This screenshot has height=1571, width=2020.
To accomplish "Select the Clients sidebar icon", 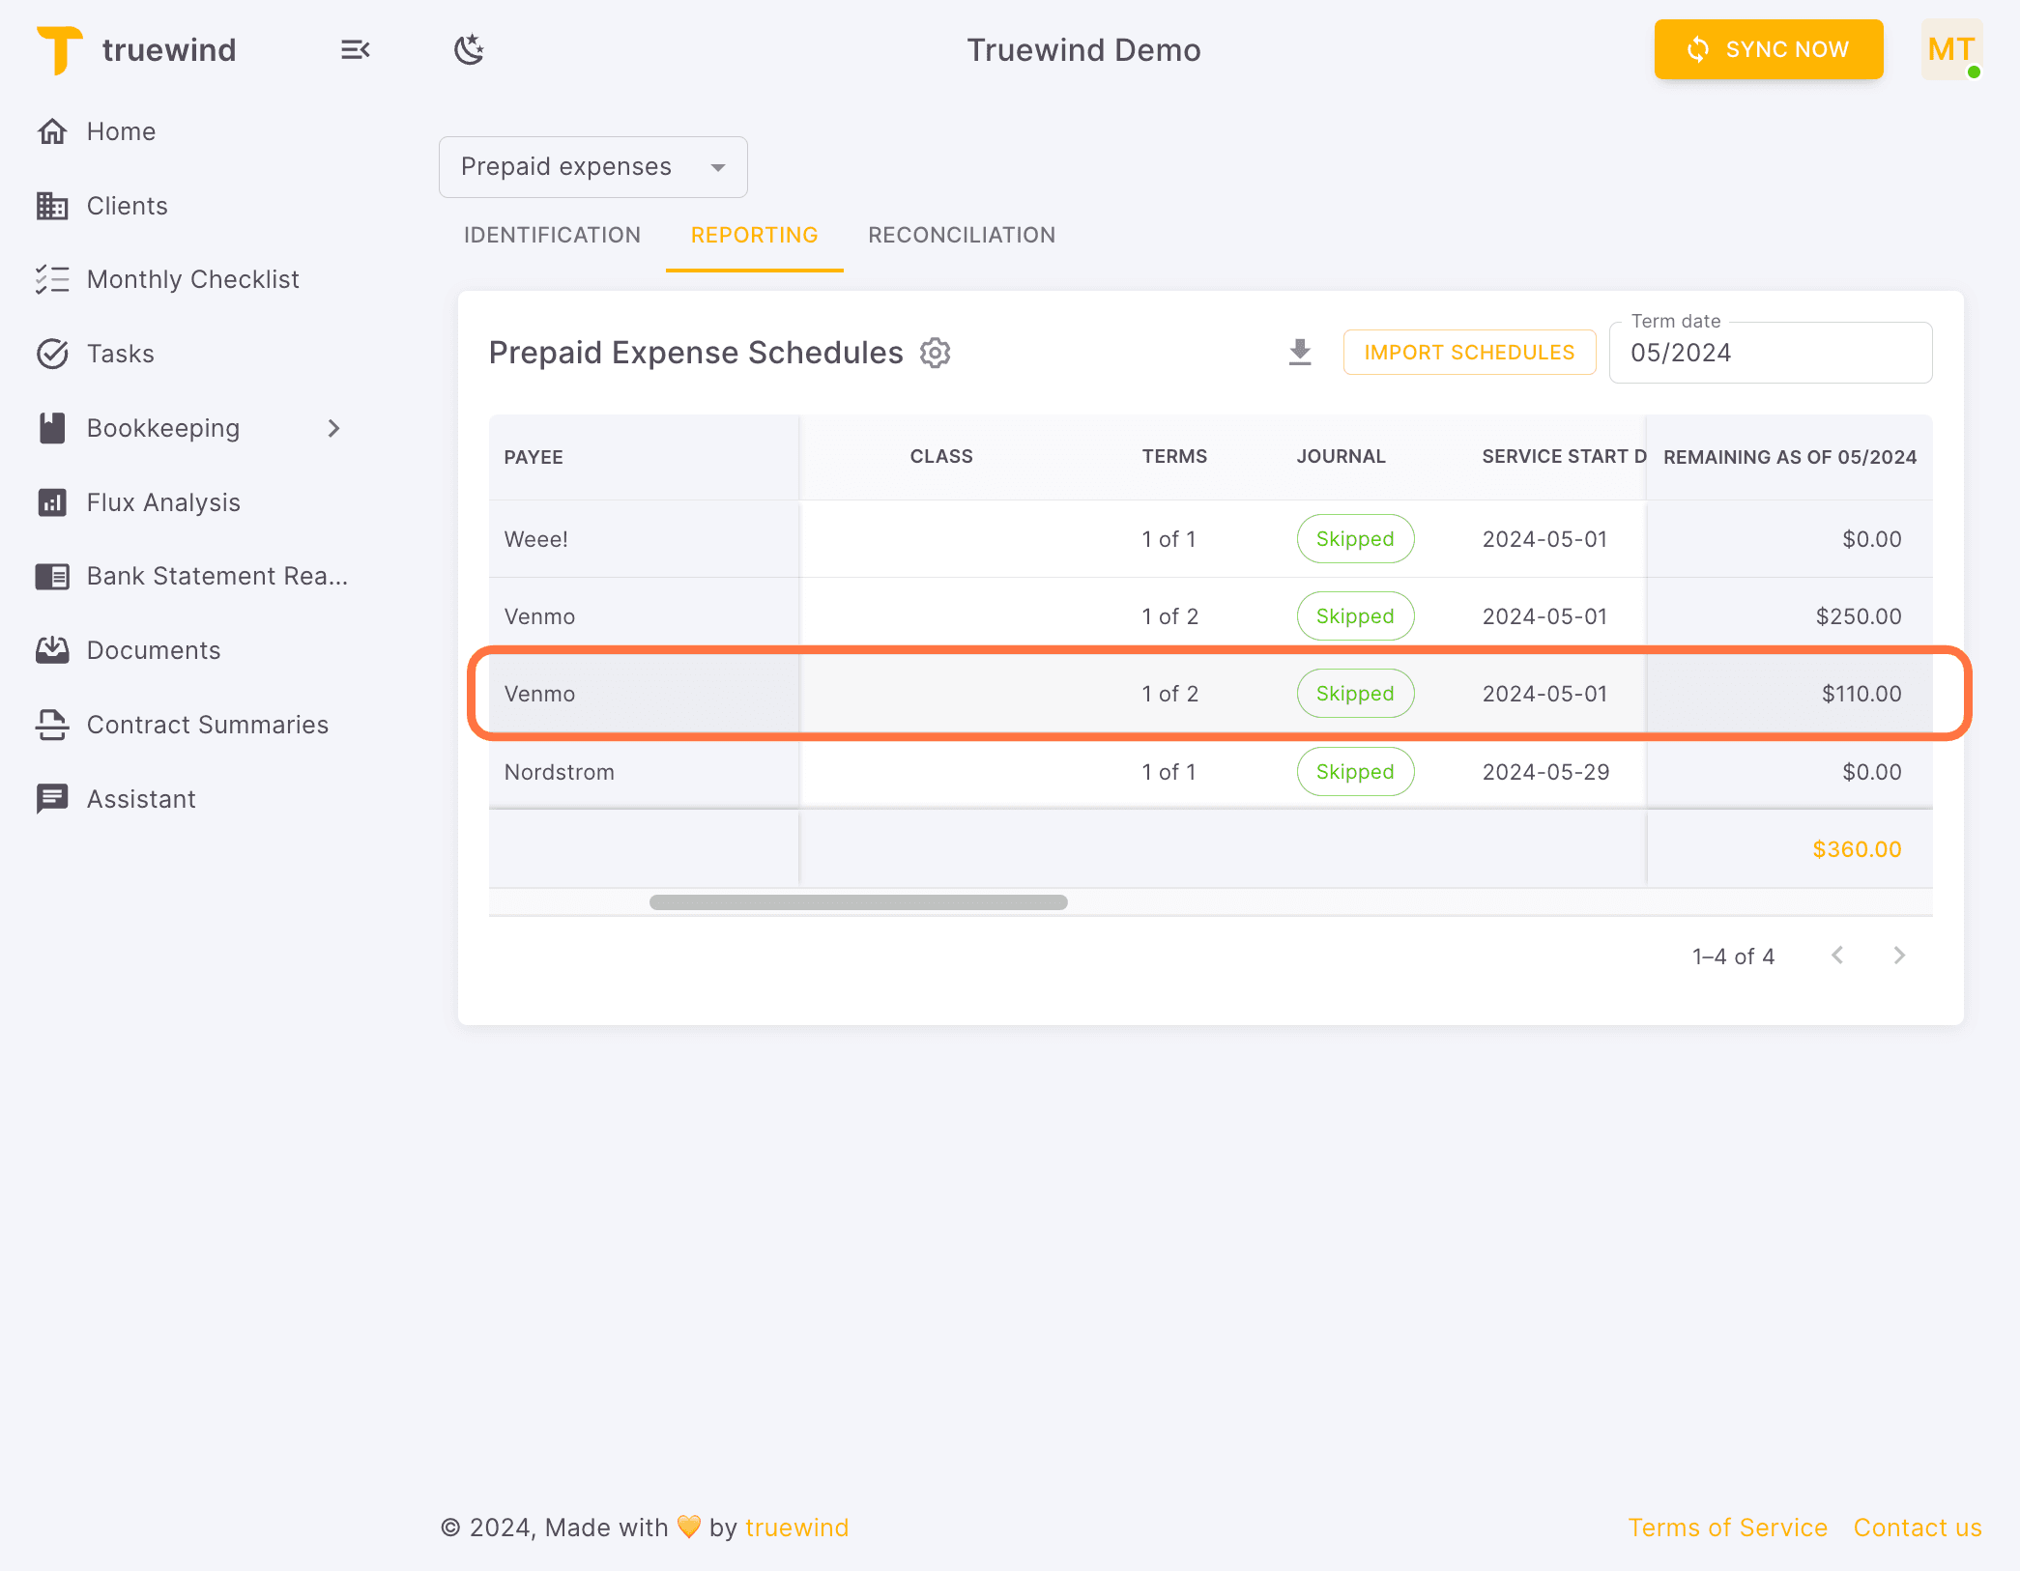I will [53, 206].
